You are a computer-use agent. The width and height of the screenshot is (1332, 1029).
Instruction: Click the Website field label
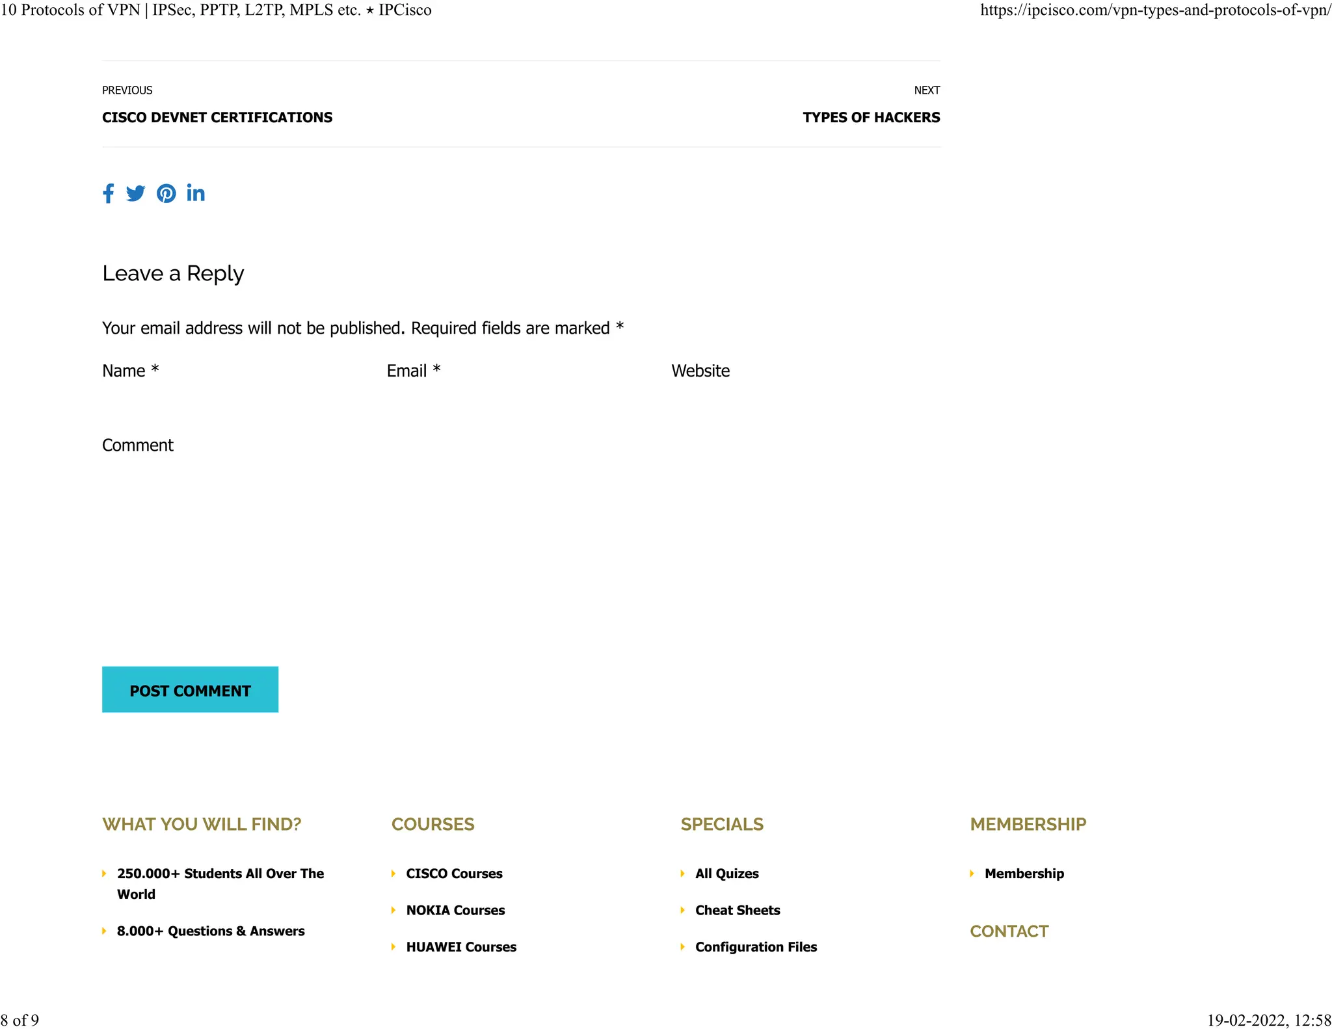700,371
